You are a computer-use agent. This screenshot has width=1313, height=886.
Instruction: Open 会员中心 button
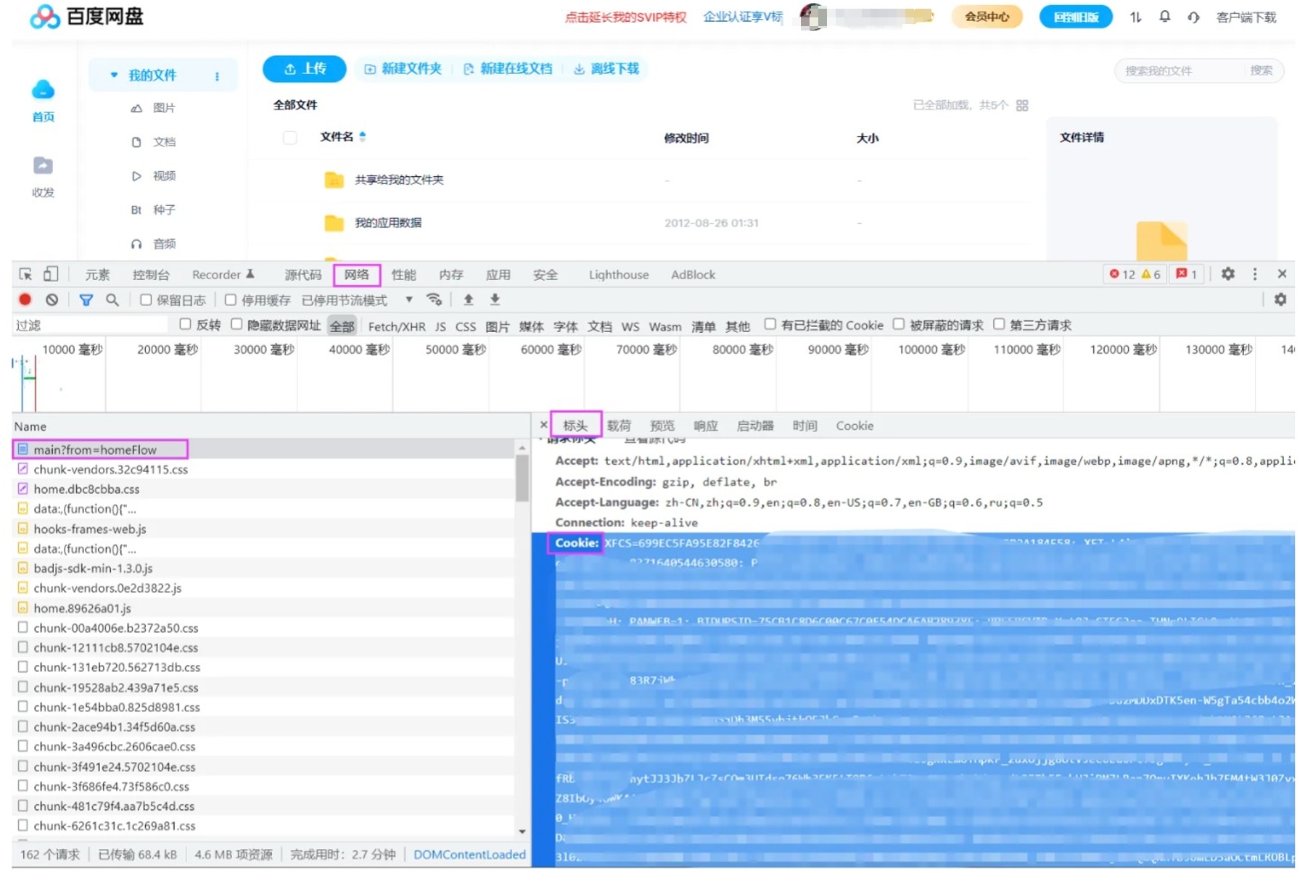(x=987, y=17)
